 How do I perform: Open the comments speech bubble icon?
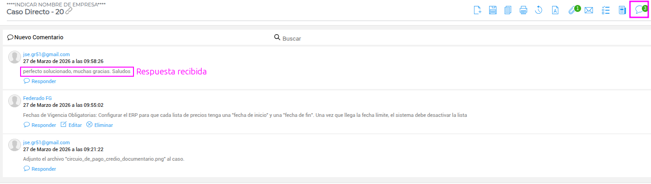[x=640, y=10]
